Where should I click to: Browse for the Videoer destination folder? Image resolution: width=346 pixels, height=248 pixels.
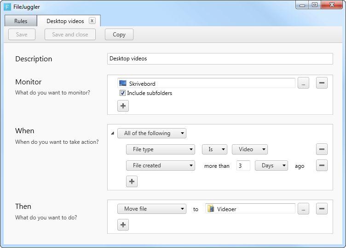pos(303,209)
